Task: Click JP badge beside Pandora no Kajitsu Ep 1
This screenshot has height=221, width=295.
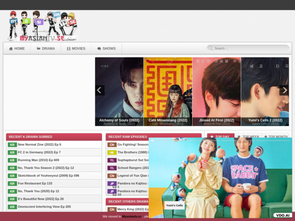Action: click(x=112, y=183)
